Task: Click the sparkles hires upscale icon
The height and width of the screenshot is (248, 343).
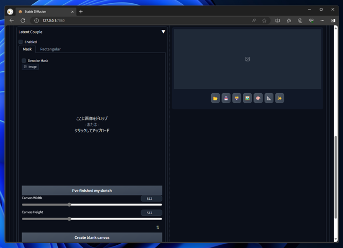Action: click(280, 98)
